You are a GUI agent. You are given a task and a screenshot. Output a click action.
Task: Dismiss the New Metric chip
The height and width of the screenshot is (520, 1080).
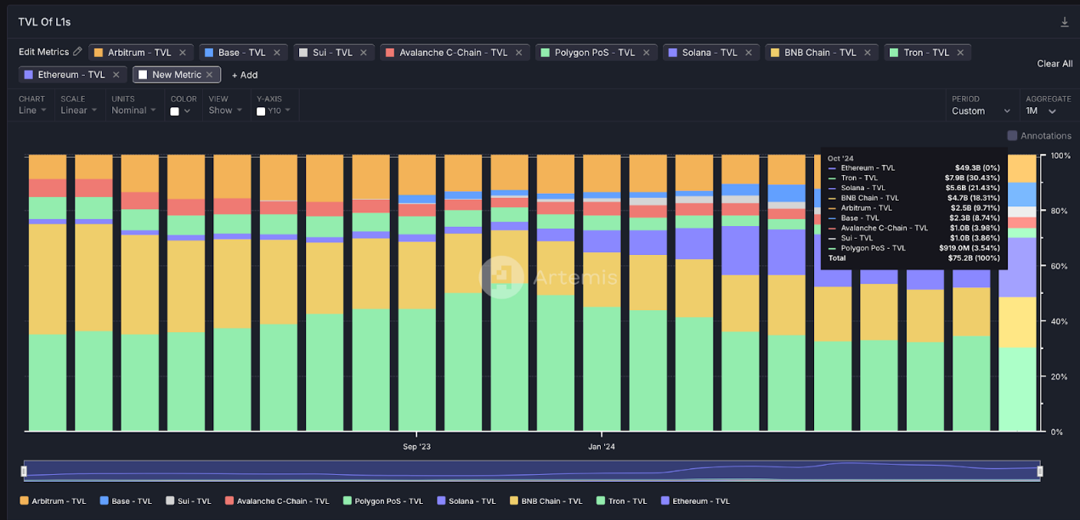point(209,75)
